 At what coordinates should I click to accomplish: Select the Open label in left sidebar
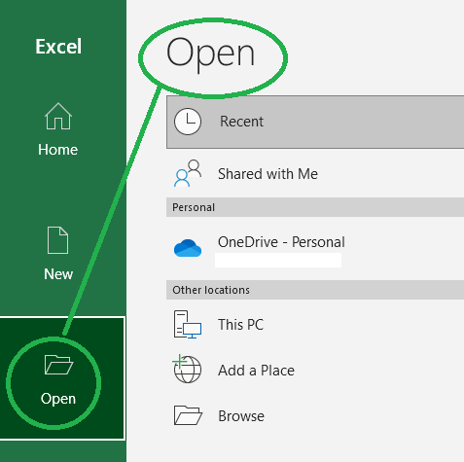click(x=58, y=399)
